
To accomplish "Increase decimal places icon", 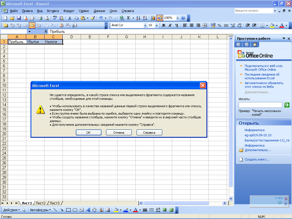I will click(233, 25).
